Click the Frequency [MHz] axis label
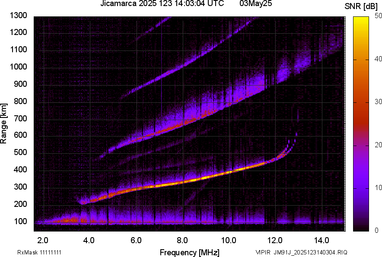The image size is (382, 257). pos(190,252)
